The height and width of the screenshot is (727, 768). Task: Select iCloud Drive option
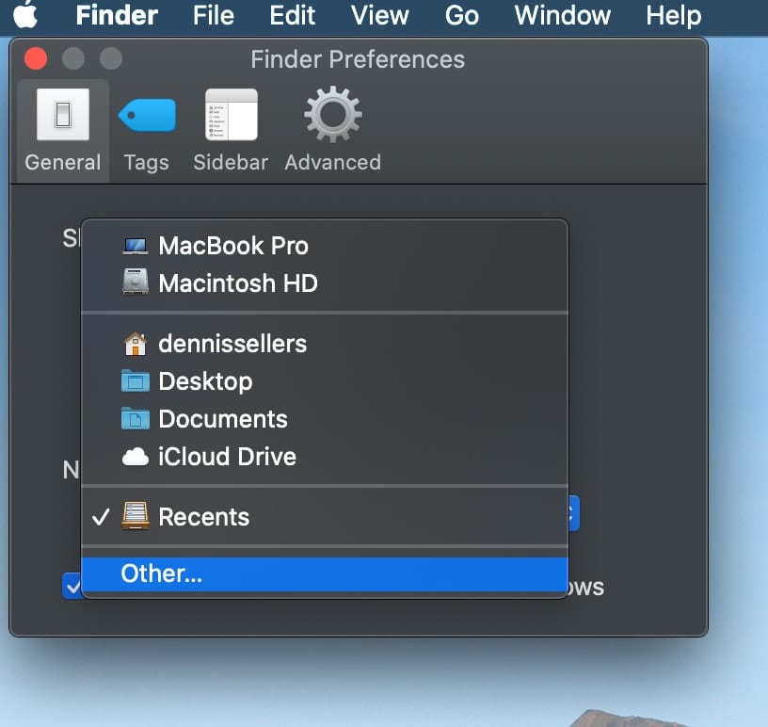(x=227, y=457)
